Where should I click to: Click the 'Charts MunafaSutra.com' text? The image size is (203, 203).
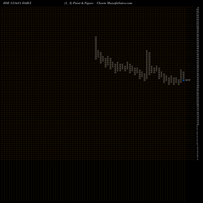tap(114, 3)
